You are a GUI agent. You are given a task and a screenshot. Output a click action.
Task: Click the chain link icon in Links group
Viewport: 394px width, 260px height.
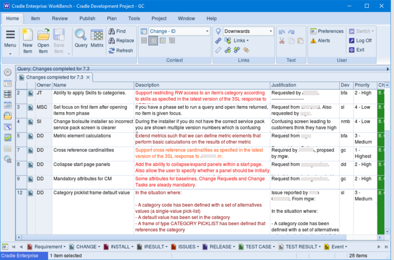pos(219,40)
